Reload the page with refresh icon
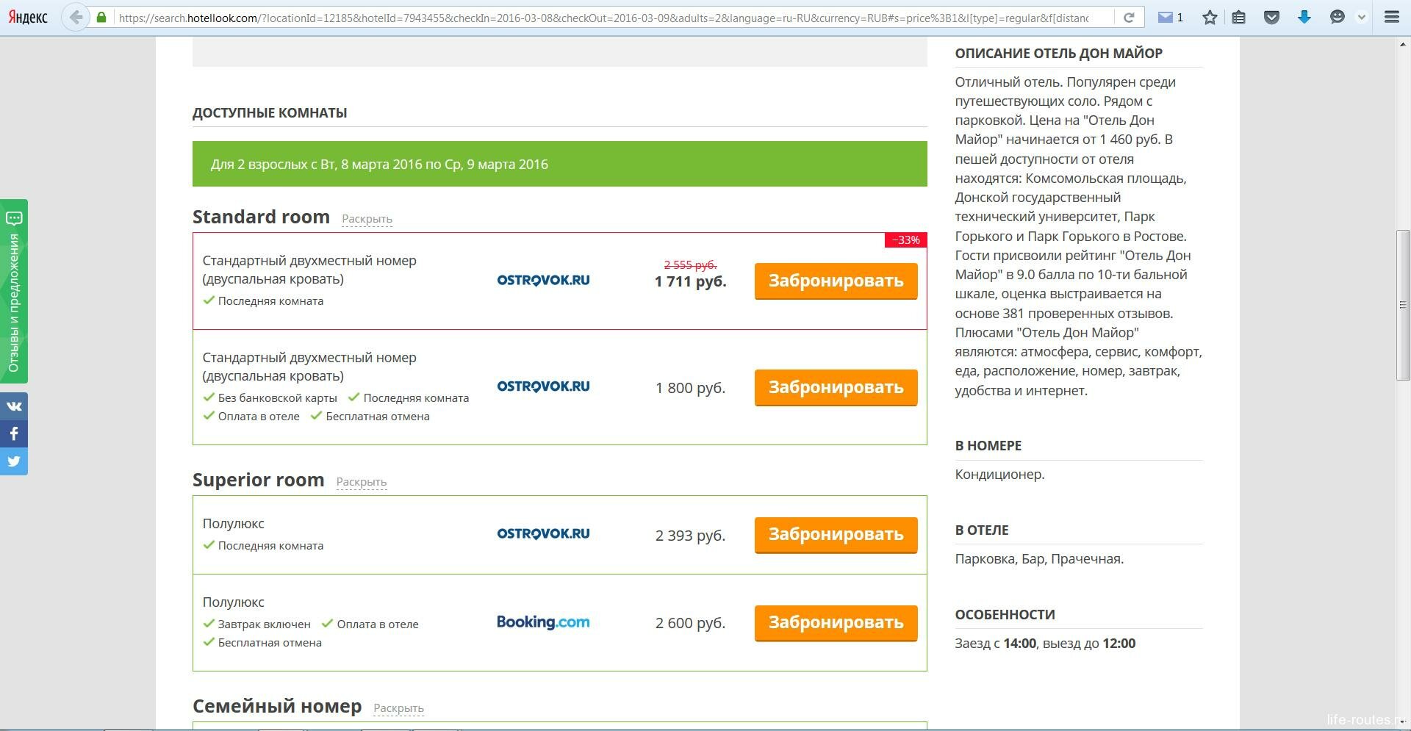 tap(1129, 18)
